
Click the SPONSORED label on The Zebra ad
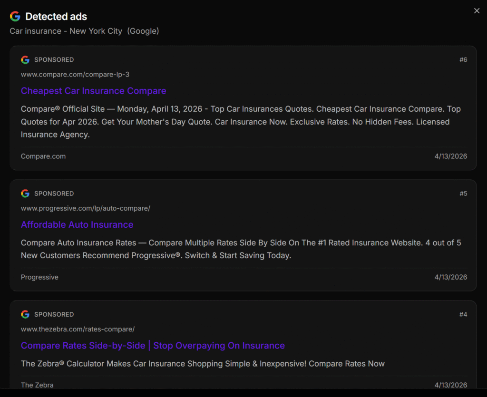(x=54, y=314)
